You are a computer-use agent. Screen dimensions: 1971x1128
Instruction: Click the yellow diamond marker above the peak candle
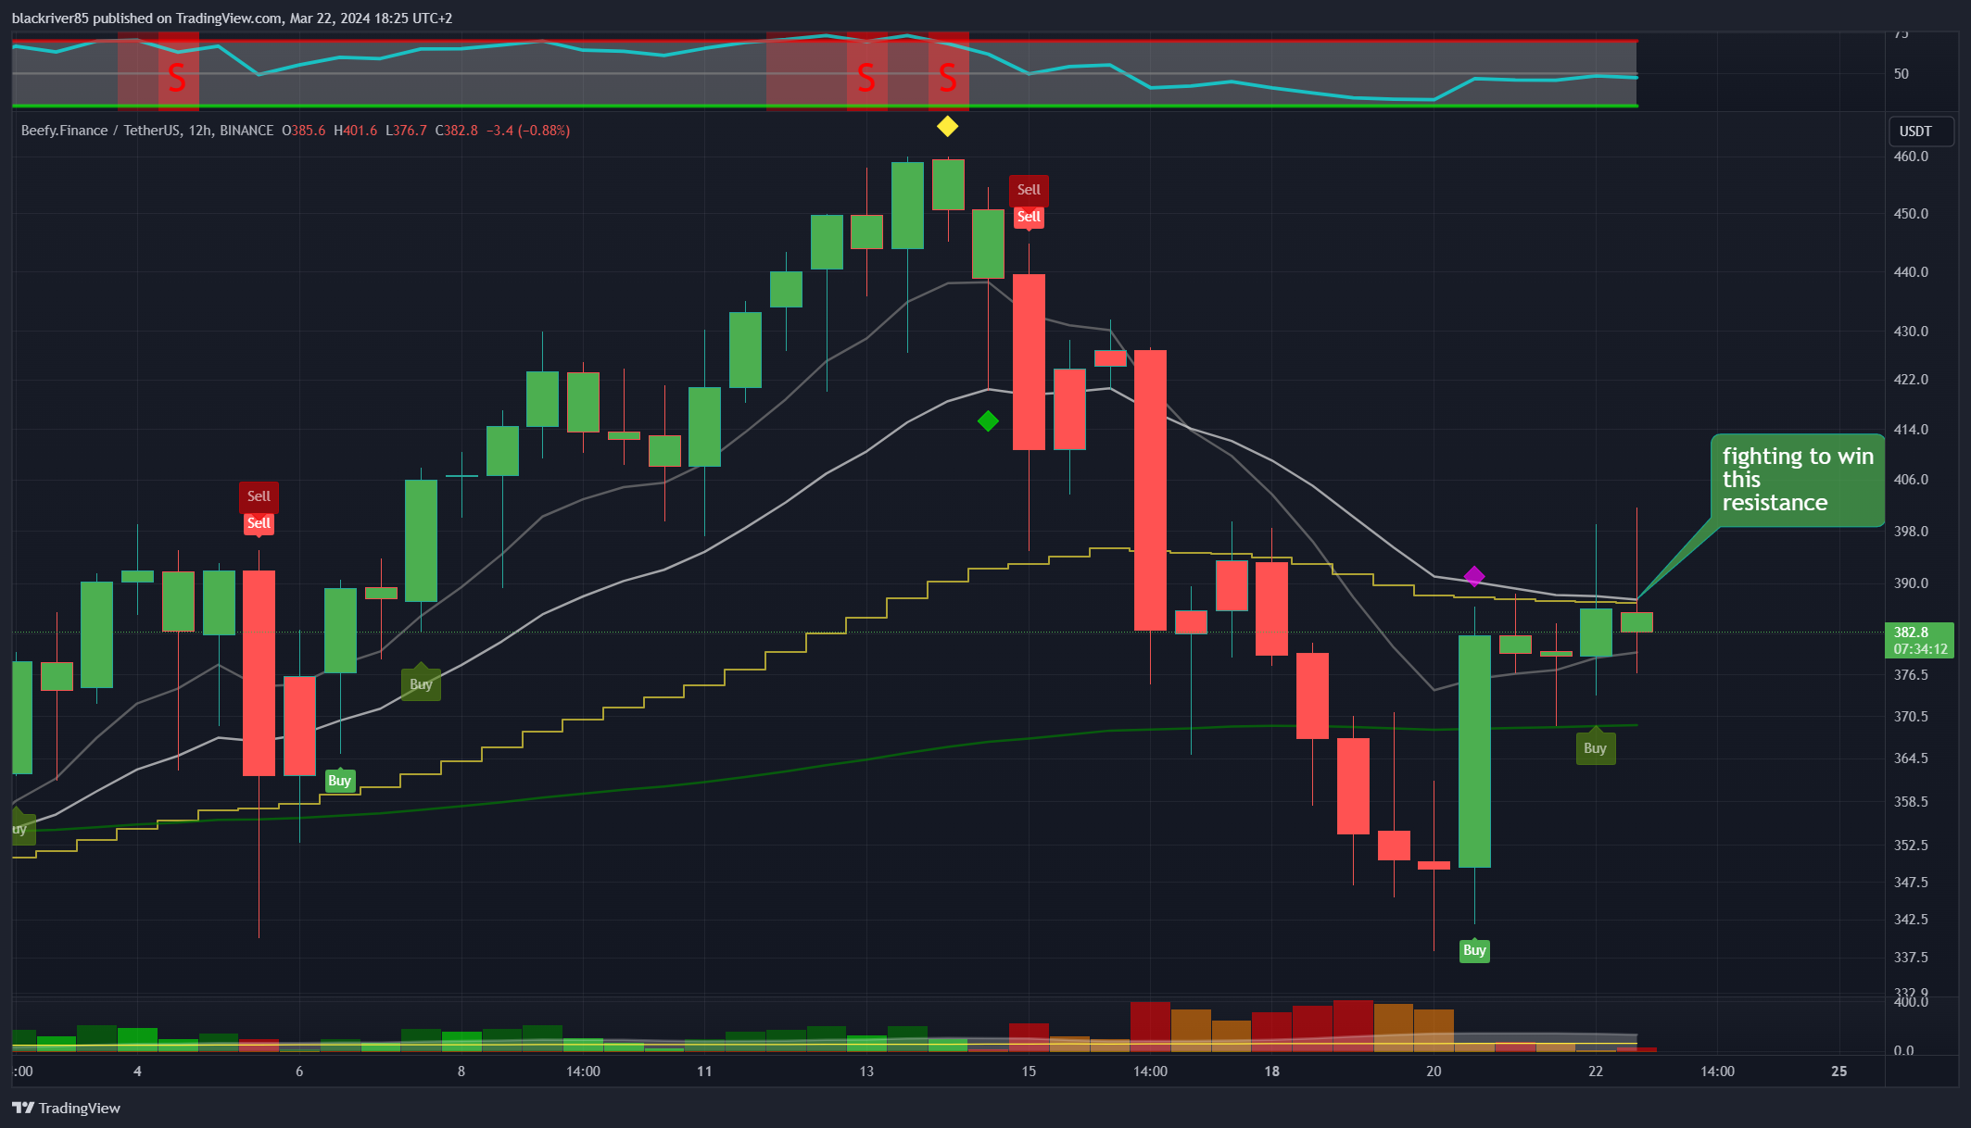(947, 126)
